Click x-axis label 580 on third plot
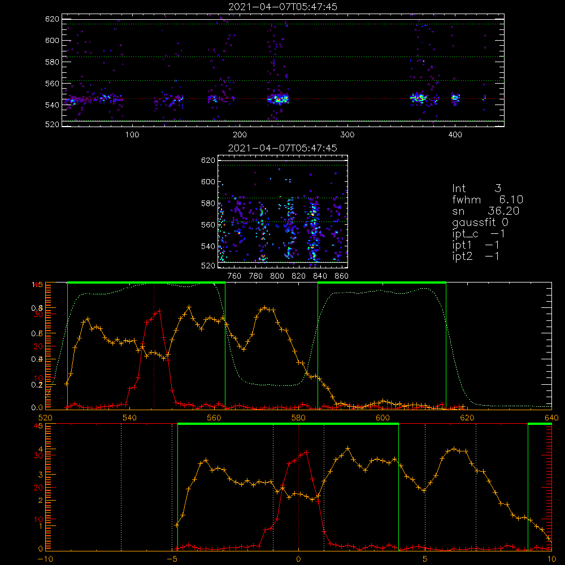The height and width of the screenshot is (565, 565). [x=298, y=418]
